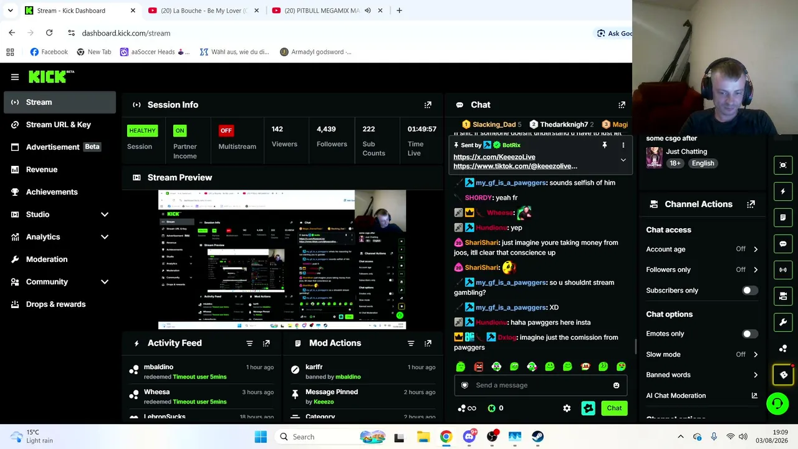
Task: Unpin the pinned BotRix message
Action: [604, 145]
